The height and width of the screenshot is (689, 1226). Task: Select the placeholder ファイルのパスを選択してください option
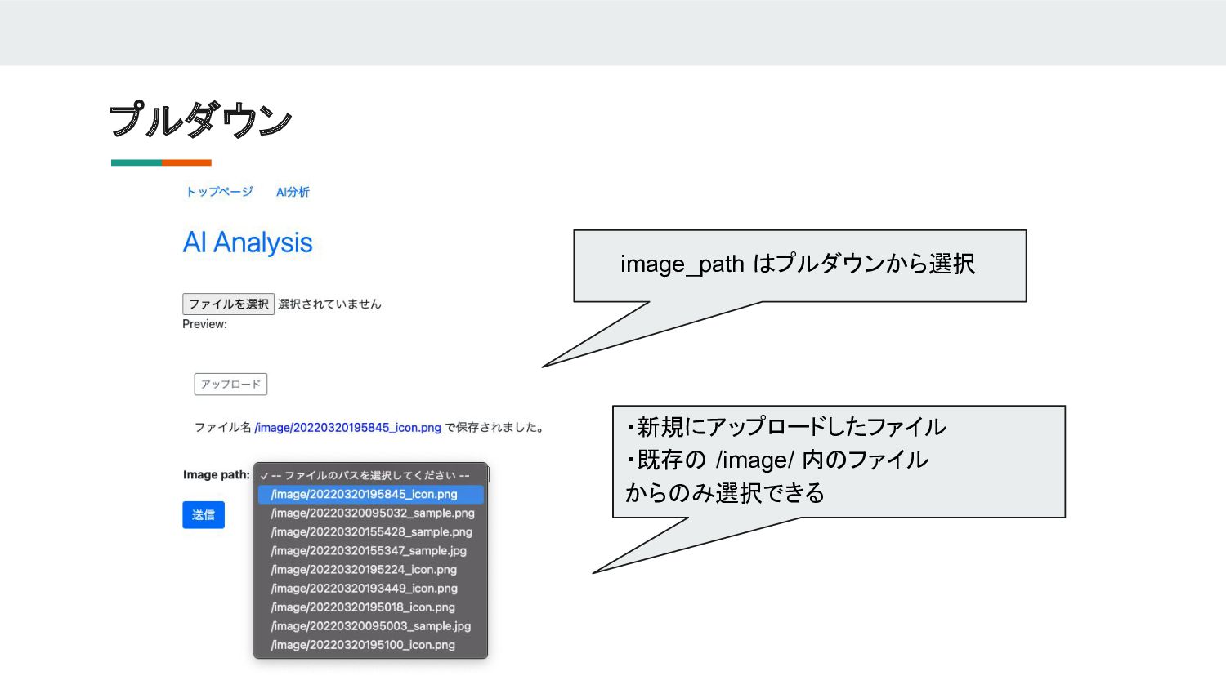click(x=371, y=475)
